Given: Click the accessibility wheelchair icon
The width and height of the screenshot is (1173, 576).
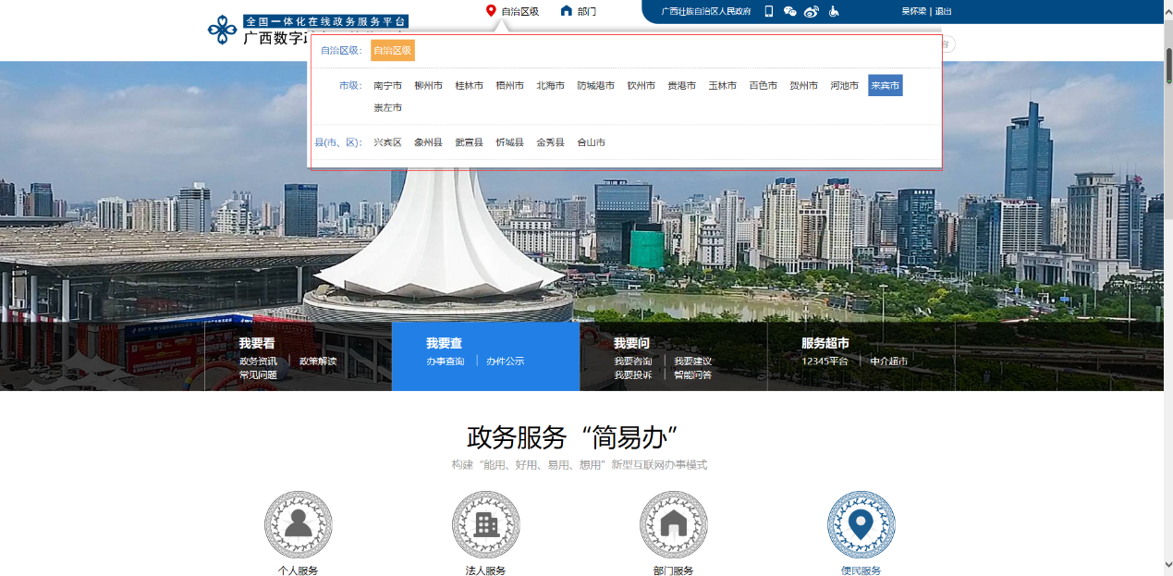Looking at the screenshot, I should click(833, 12).
